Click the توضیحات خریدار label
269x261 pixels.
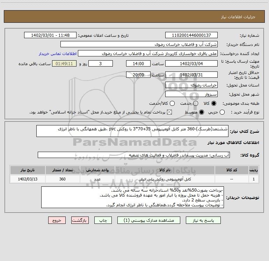pos(242,198)
